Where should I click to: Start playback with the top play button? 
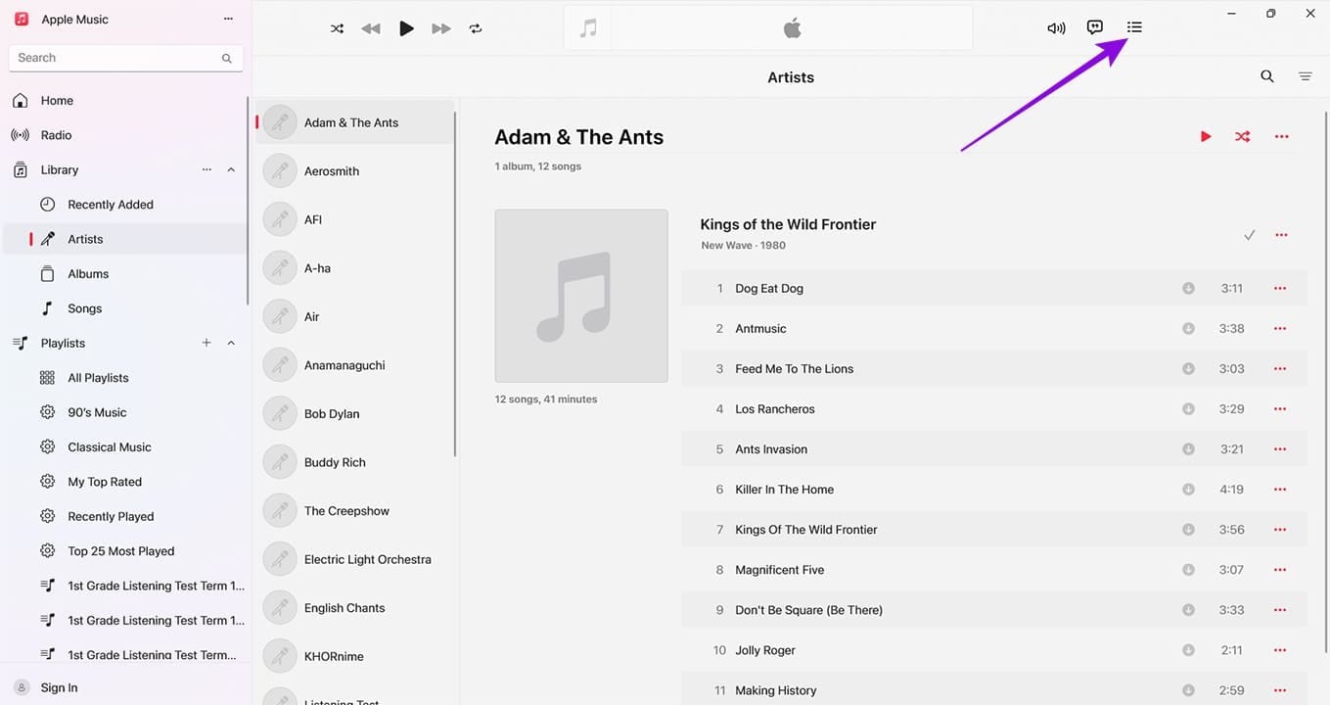(406, 28)
